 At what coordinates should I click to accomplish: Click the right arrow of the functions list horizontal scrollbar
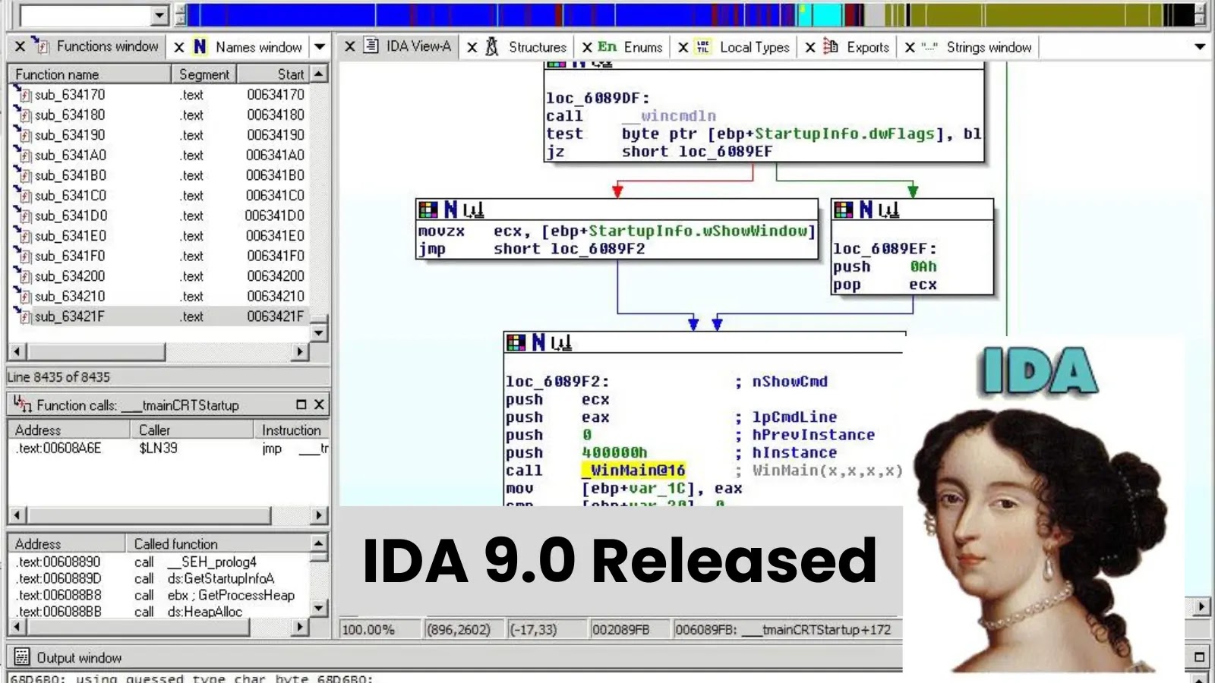pyautogui.click(x=301, y=352)
